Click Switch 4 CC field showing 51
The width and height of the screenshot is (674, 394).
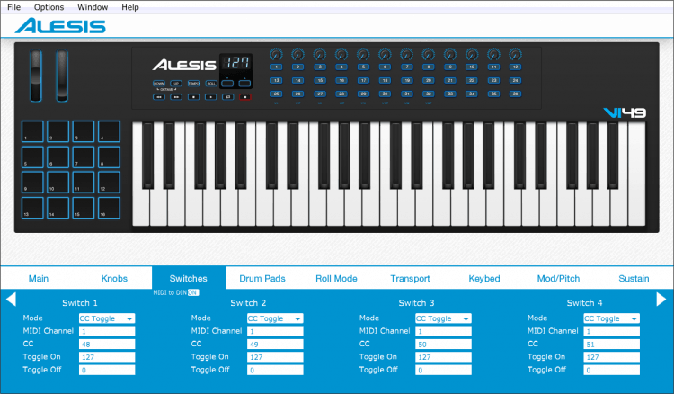(611, 345)
